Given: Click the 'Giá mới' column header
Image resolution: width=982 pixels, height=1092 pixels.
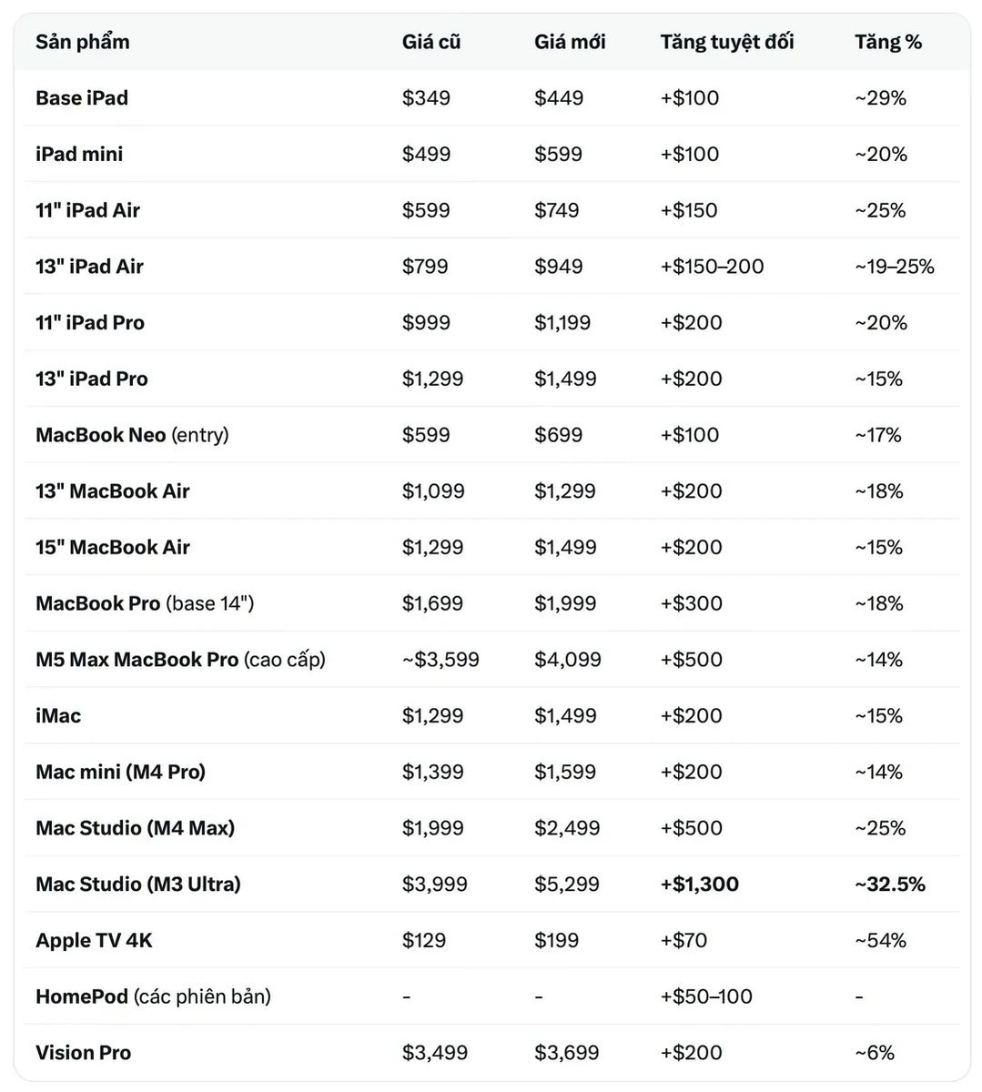Looking at the screenshot, I should 570,42.
